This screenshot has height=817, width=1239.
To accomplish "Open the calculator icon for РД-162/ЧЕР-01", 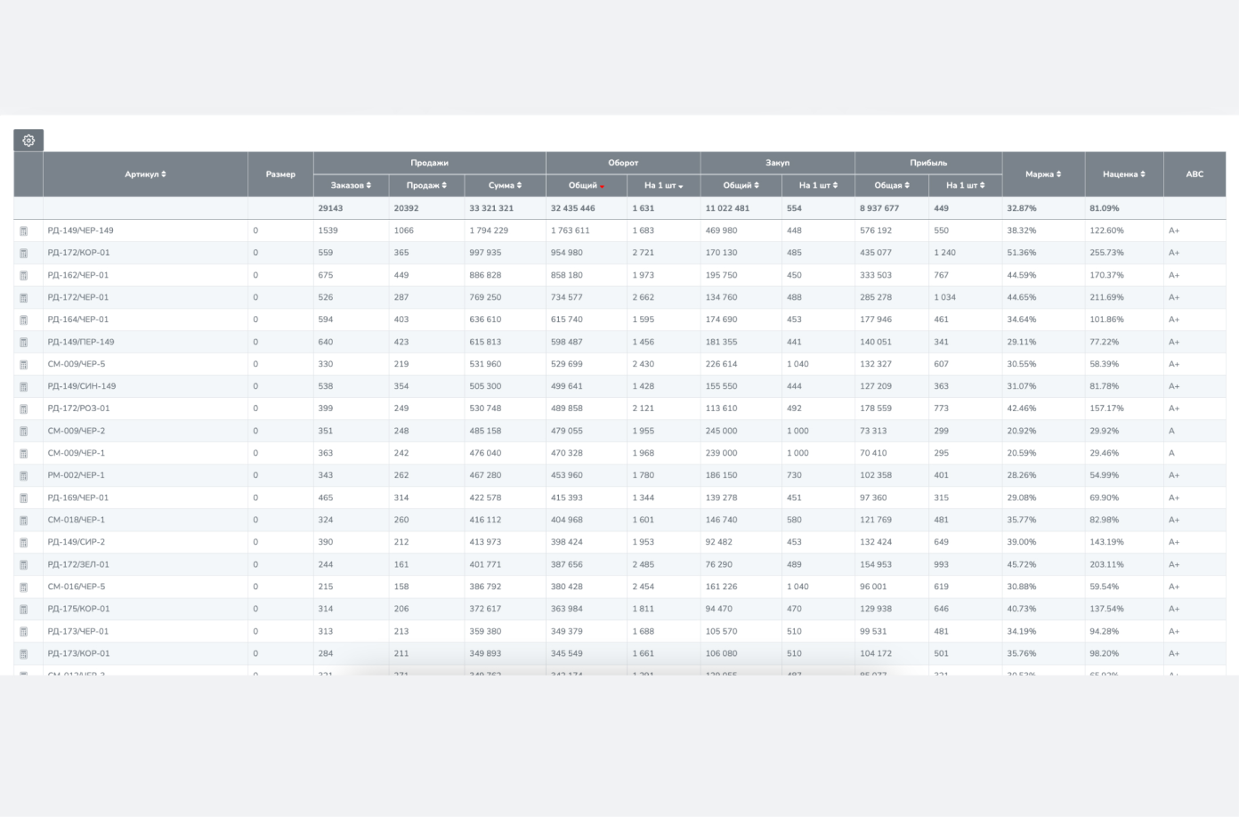I will [24, 276].
